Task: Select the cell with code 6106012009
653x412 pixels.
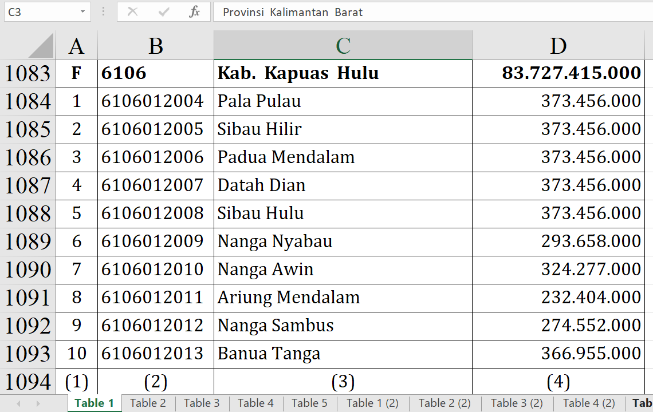Action: pos(153,241)
